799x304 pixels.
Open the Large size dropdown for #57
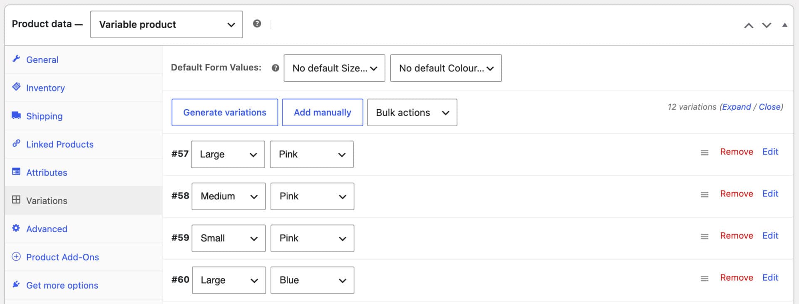coord(228,154)
